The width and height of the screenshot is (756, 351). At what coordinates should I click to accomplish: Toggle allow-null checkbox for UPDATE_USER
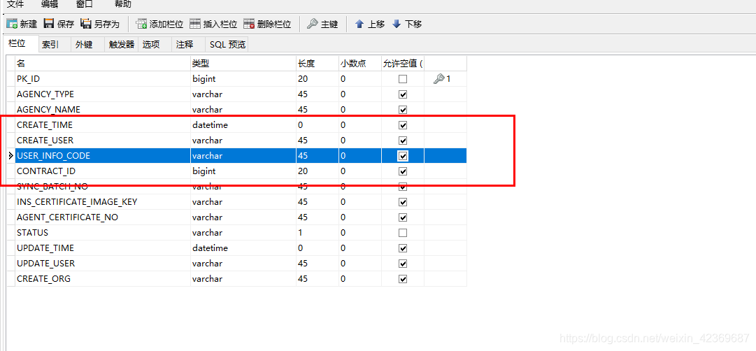point(403,264)
